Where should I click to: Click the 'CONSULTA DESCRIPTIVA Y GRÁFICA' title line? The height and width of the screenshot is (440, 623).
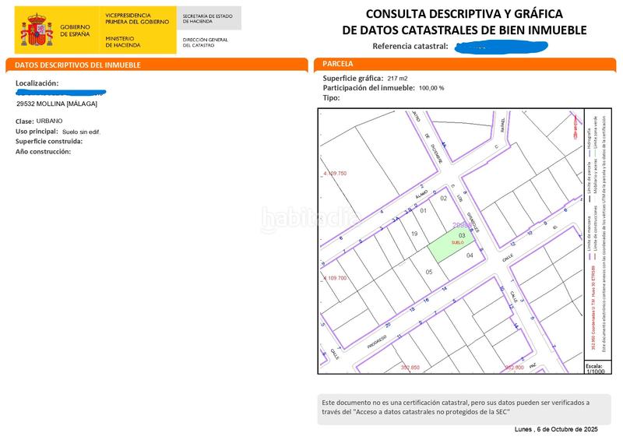(x=464, y=14)
